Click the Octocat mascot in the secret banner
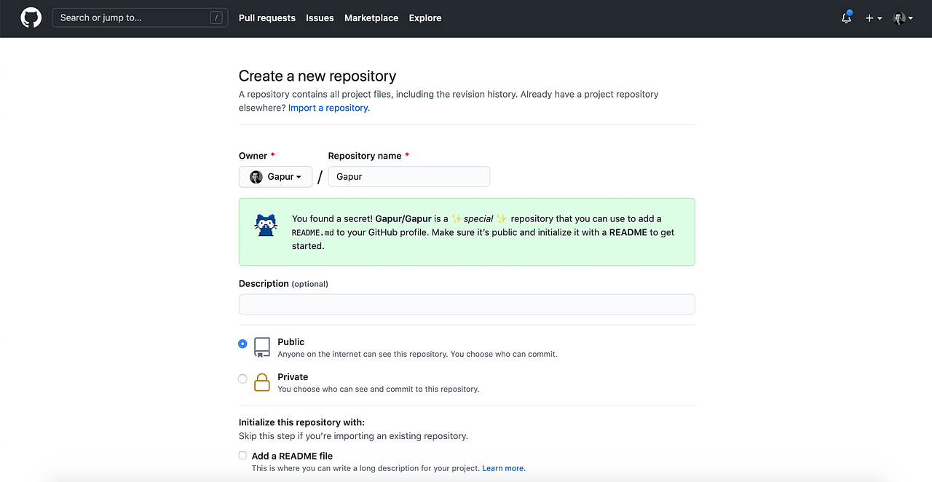The height and width of the screenshot is (482, 932). [265, 225]
